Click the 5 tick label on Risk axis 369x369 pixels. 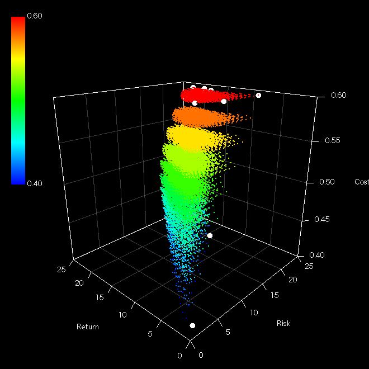[x=228, y=332]
